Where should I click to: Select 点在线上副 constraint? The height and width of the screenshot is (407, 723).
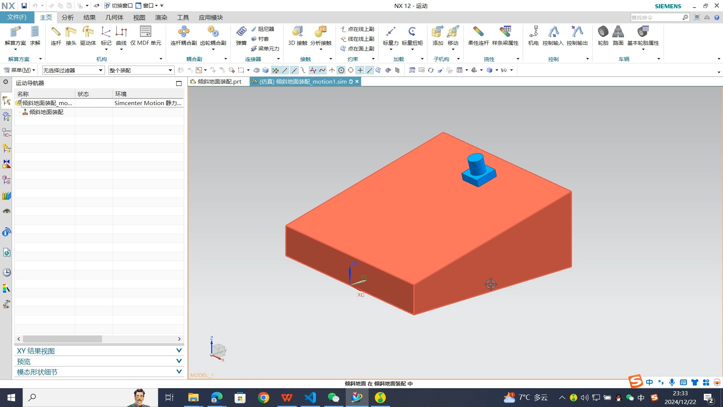(x=357, y=29)
